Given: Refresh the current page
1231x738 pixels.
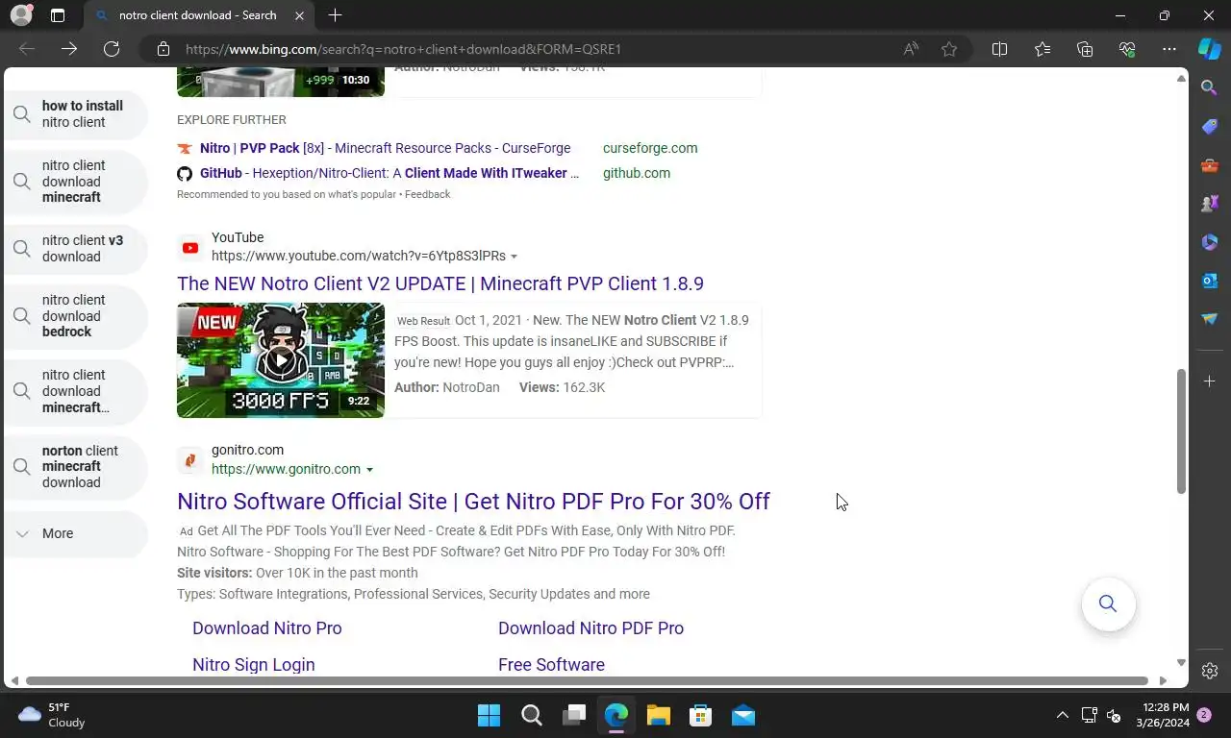Looking at the screenshot, I should point(112,49).
